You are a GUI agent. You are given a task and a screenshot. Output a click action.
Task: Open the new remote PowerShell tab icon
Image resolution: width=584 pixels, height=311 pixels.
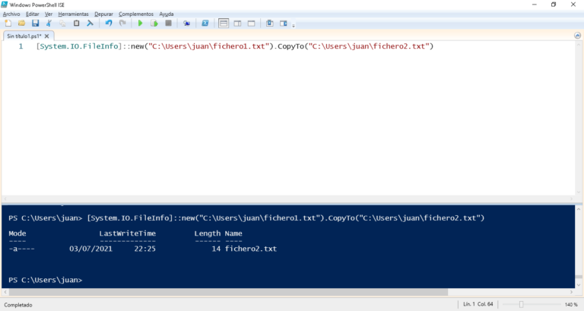tap(186, 24)
